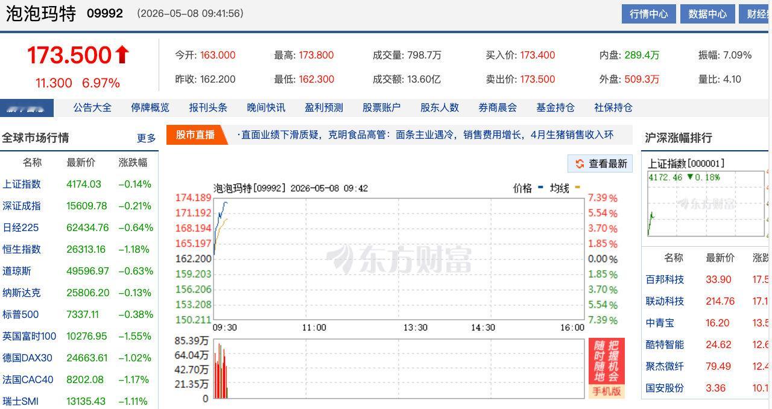Click the 量比 4.10 value
Screen dimensions: 772x409
732,79
